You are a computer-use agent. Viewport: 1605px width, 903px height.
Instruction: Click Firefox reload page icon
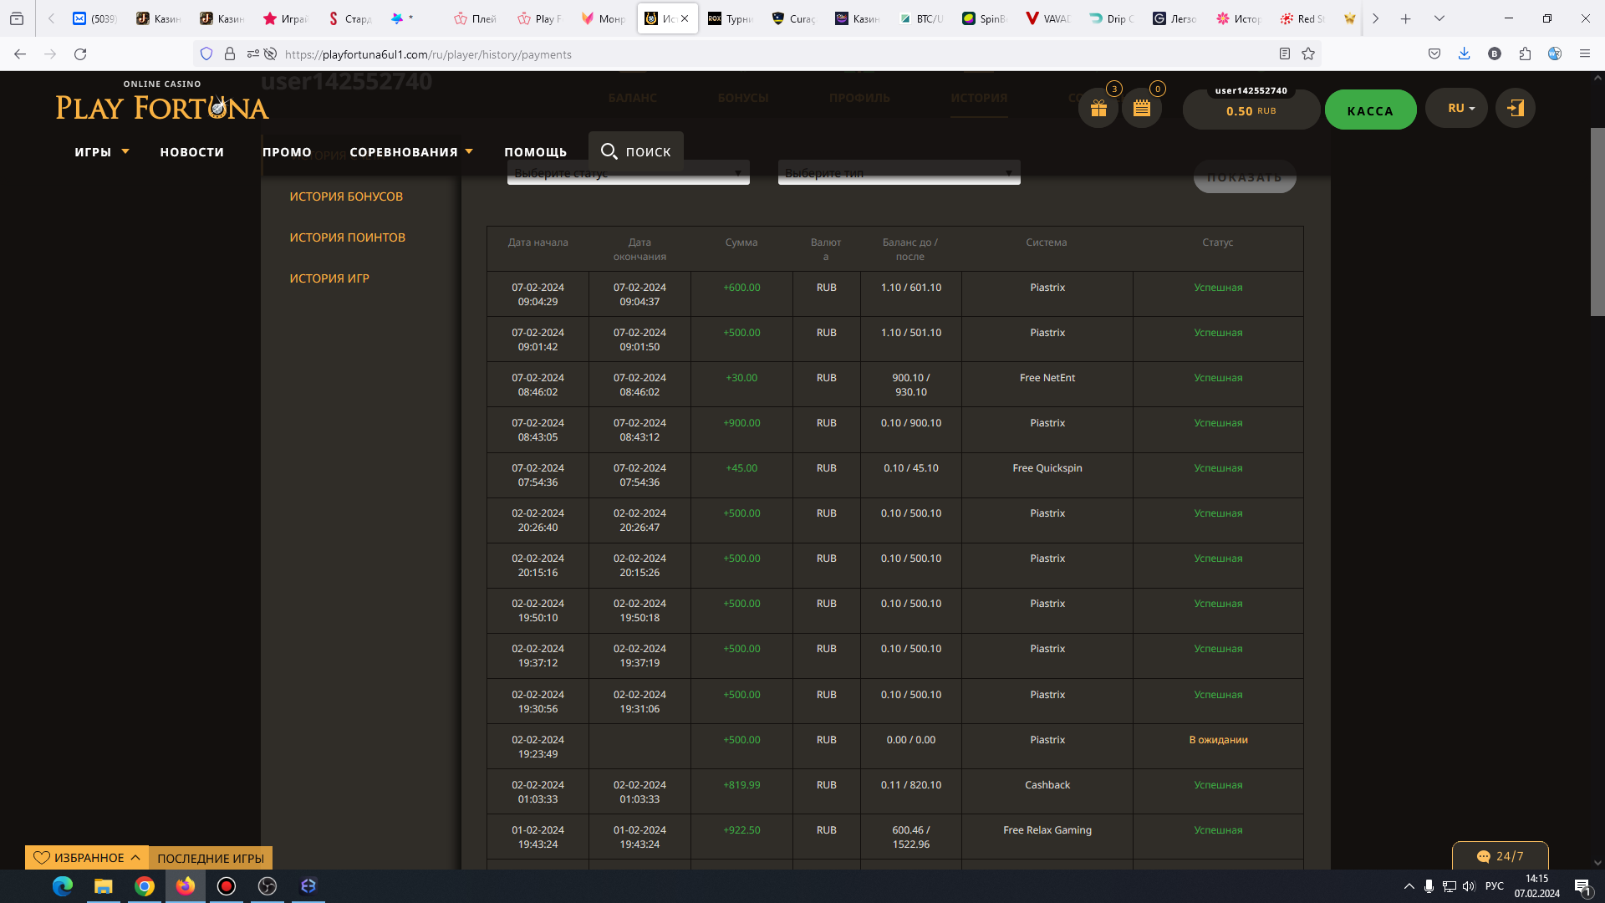80,54
